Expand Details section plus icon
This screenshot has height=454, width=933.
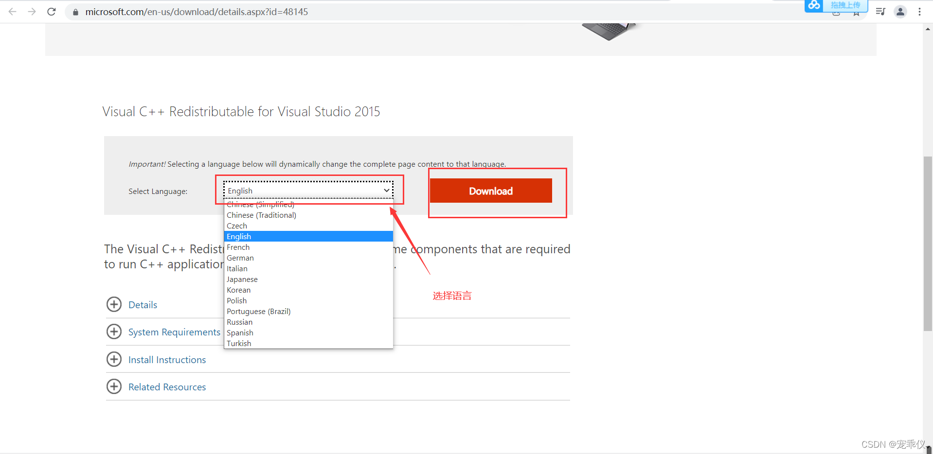(114, 304)
